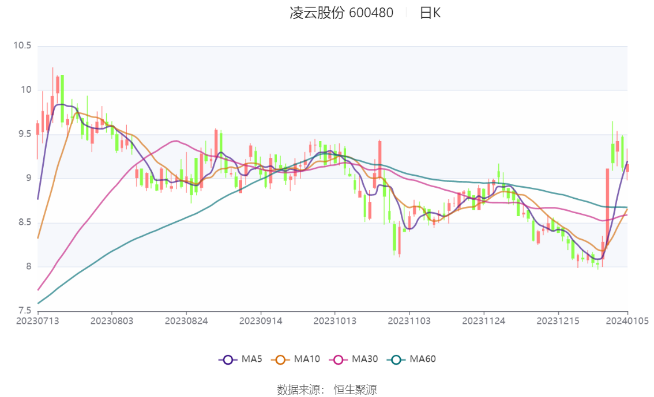Click the 10.5 price axis label

click(x=22, y=46)
